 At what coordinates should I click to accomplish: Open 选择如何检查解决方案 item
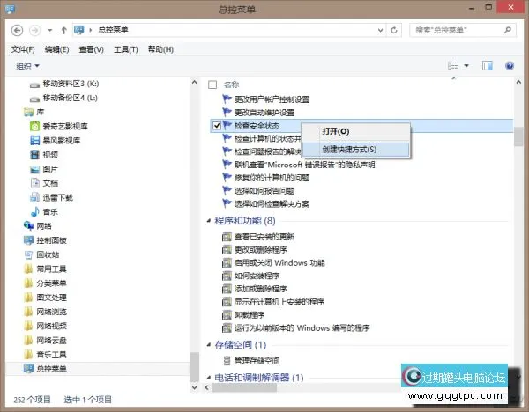click(272, 204)
